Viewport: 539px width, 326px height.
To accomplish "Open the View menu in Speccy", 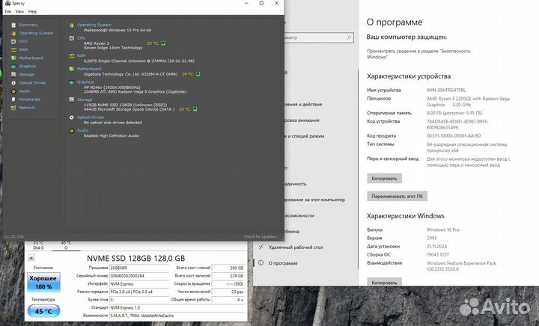I will tap(19, 11).
